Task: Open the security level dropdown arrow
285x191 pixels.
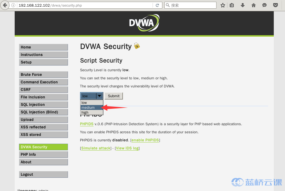Action: (x=99, y=96)
